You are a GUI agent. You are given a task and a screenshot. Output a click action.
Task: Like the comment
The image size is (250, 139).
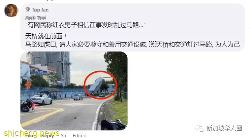30,136
